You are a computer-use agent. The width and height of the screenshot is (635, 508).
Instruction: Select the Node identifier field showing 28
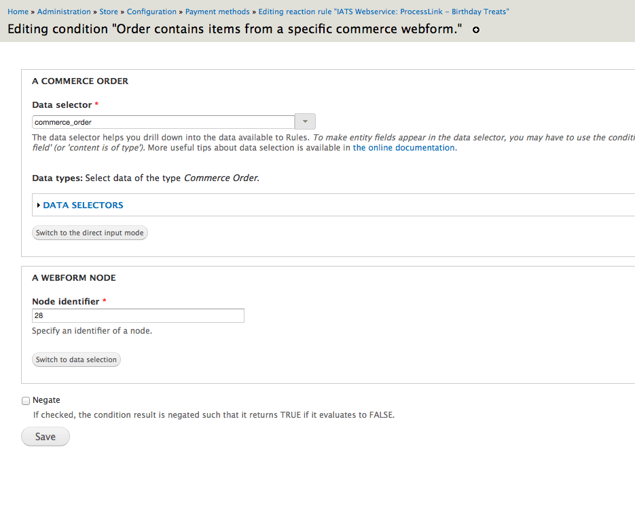[138, 315]
